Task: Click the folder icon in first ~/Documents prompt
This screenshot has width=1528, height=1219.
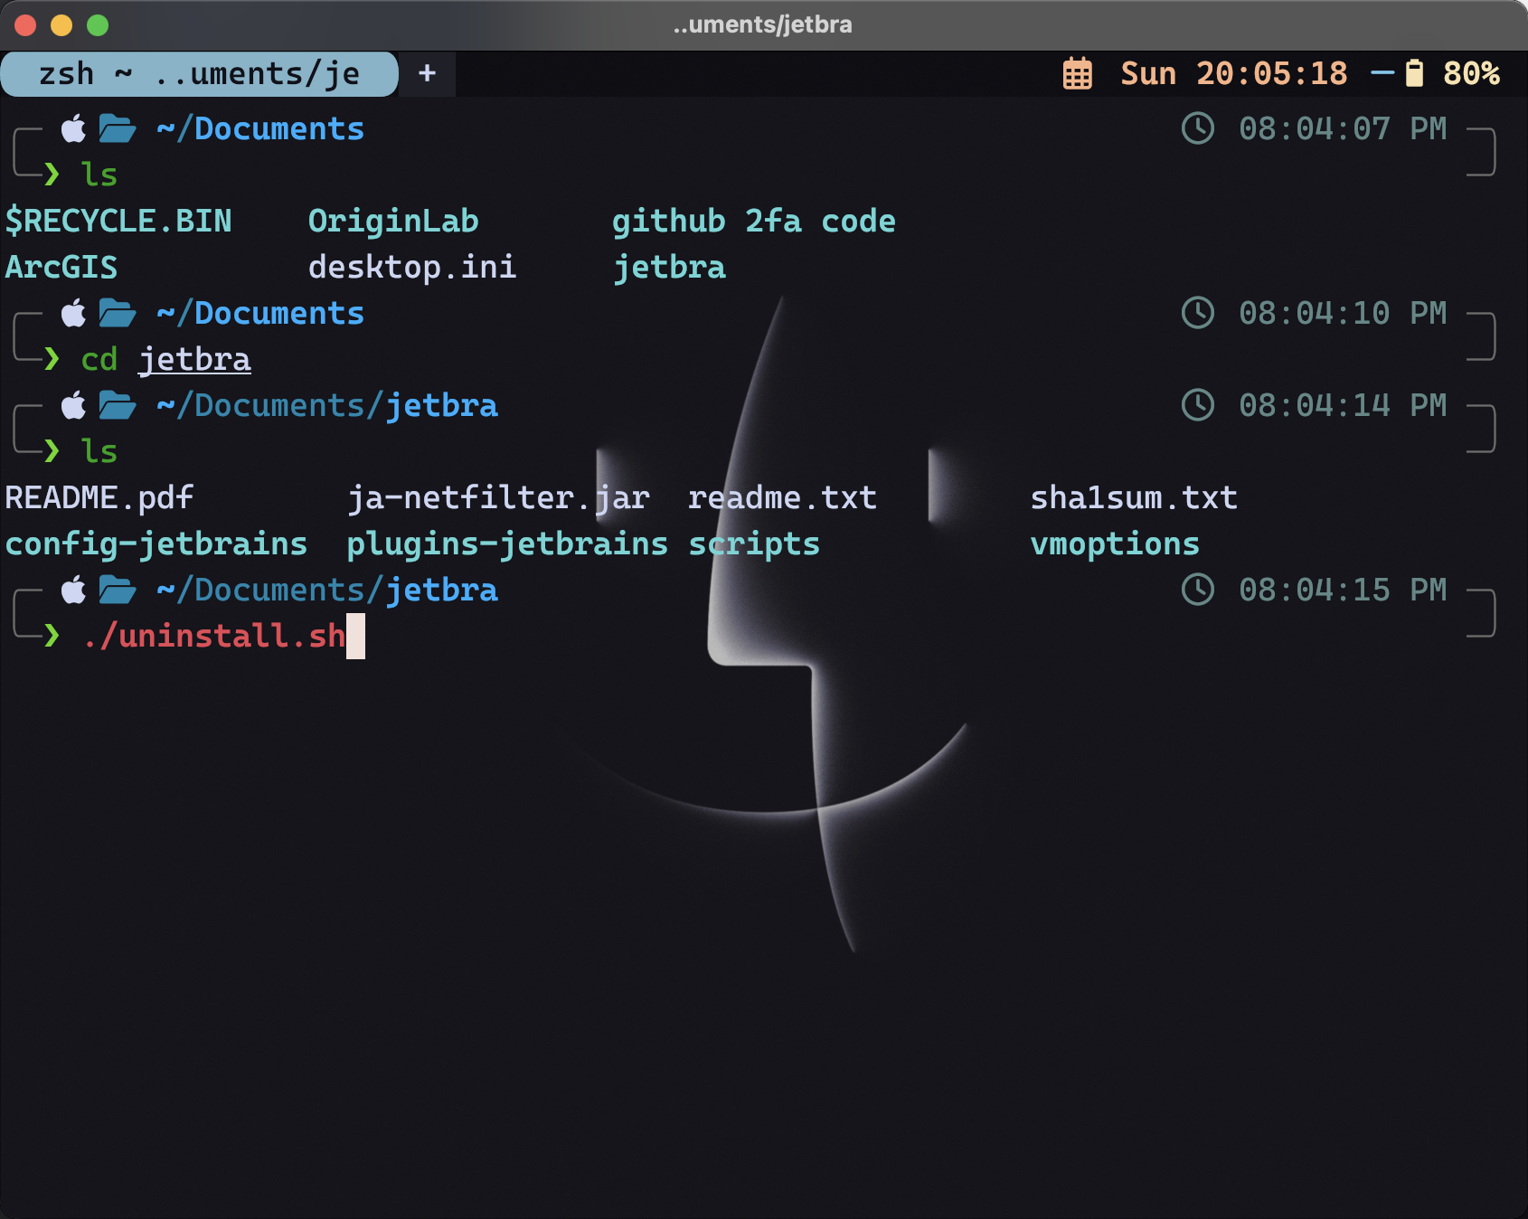Action: (118, 128)
